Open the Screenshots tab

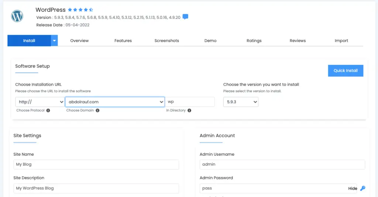pyautogui.click(x=167, y=41)
